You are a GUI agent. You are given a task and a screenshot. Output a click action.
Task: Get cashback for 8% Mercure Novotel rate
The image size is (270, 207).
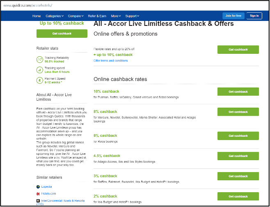[x=238, y=112]
